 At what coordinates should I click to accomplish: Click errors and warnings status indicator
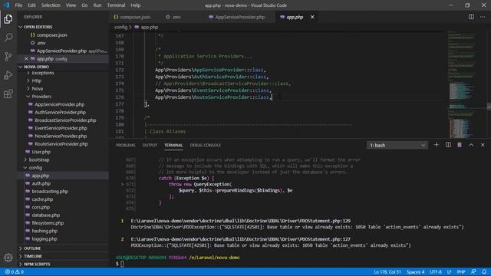15,272
